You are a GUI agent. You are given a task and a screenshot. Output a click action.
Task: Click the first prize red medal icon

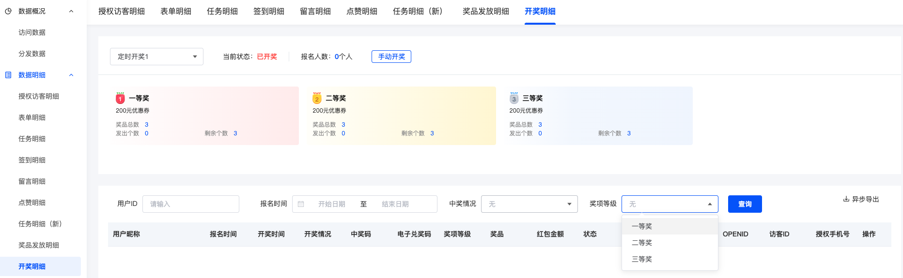120,98
